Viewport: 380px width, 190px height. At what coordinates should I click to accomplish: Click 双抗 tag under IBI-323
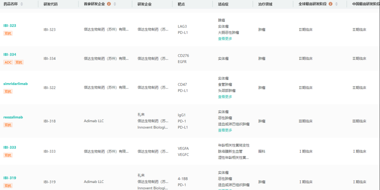(8, 33)
